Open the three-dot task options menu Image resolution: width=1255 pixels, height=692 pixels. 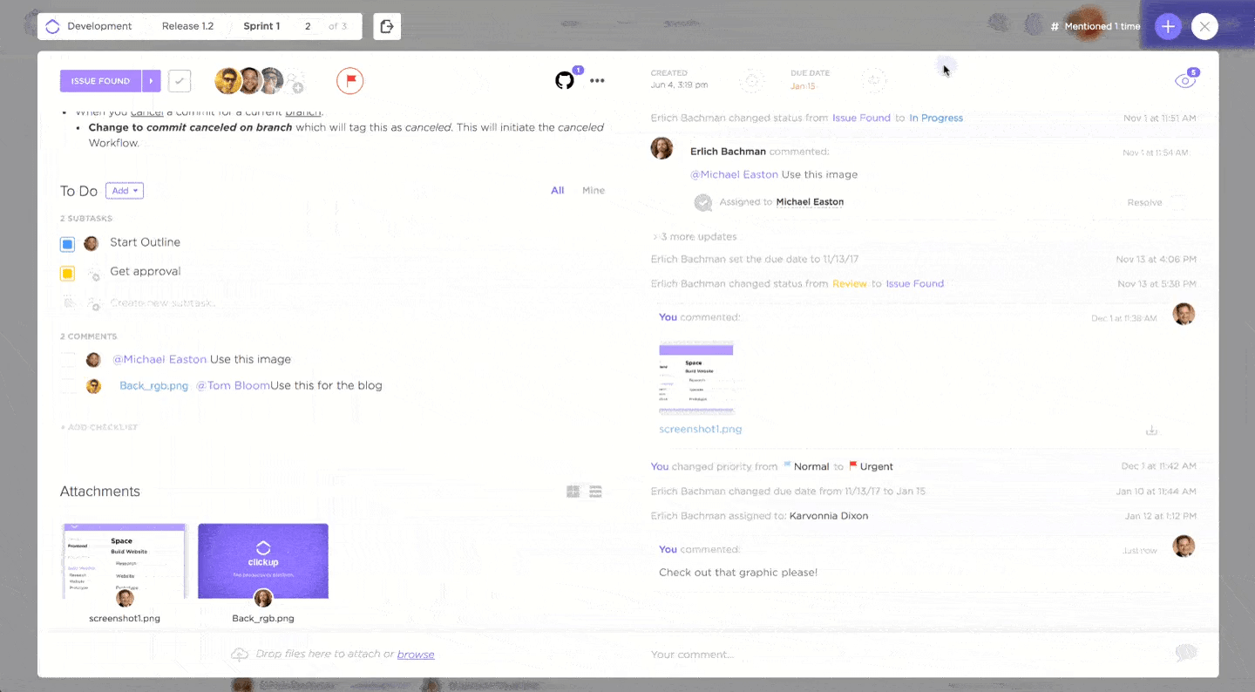coord(597,81)
